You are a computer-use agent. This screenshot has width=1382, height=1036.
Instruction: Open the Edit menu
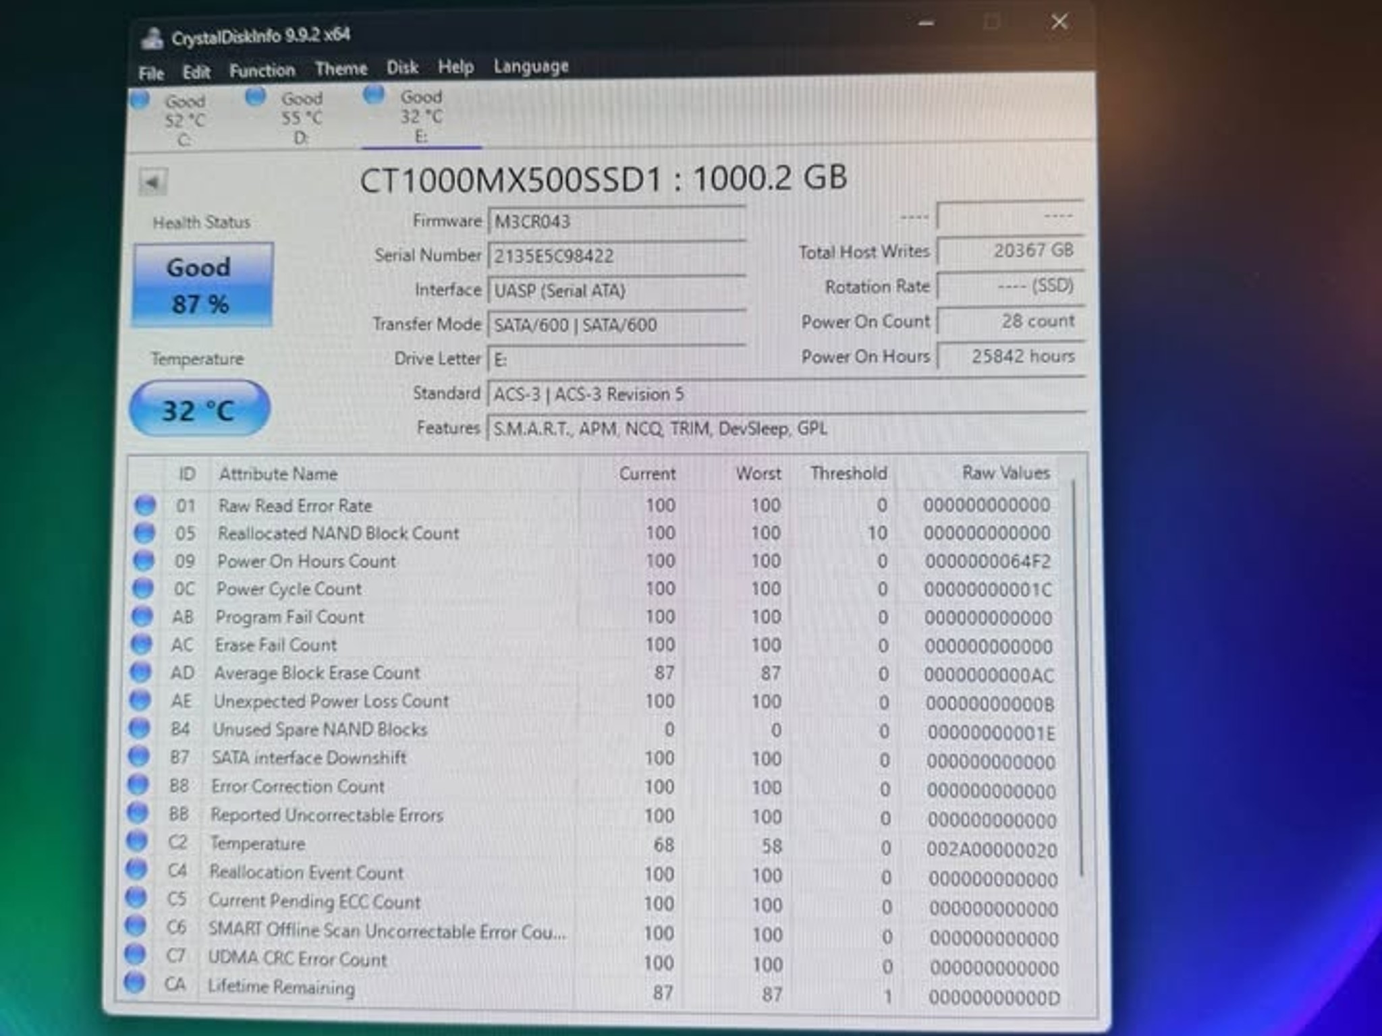click(196, 71)
